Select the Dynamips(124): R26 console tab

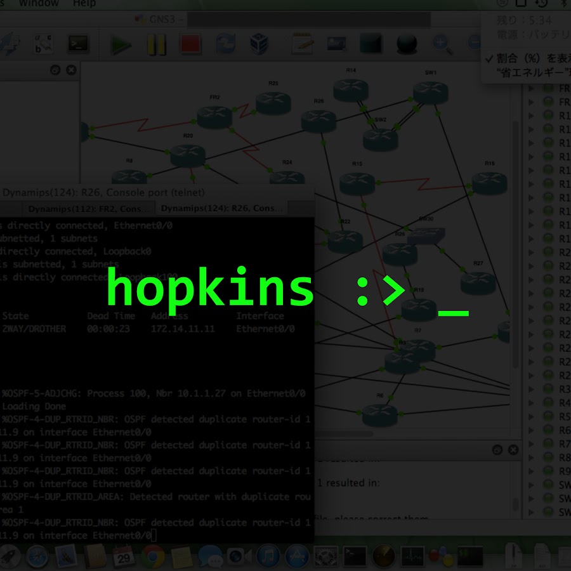coord(221,209)
